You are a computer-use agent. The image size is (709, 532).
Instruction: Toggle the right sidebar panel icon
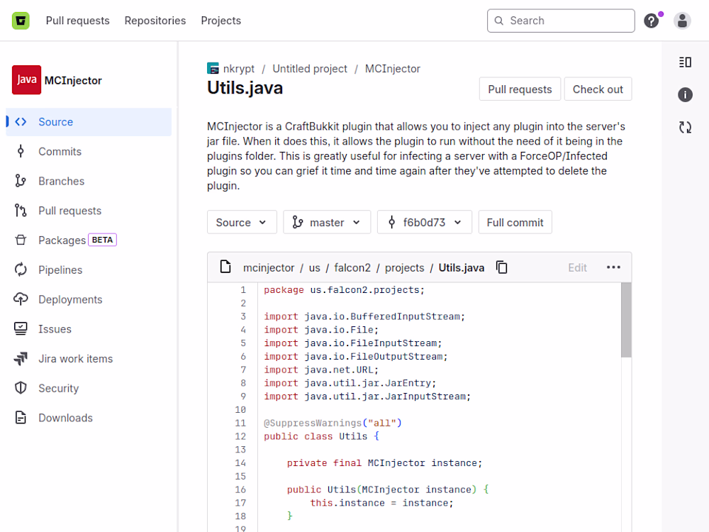tap(685, 62)
